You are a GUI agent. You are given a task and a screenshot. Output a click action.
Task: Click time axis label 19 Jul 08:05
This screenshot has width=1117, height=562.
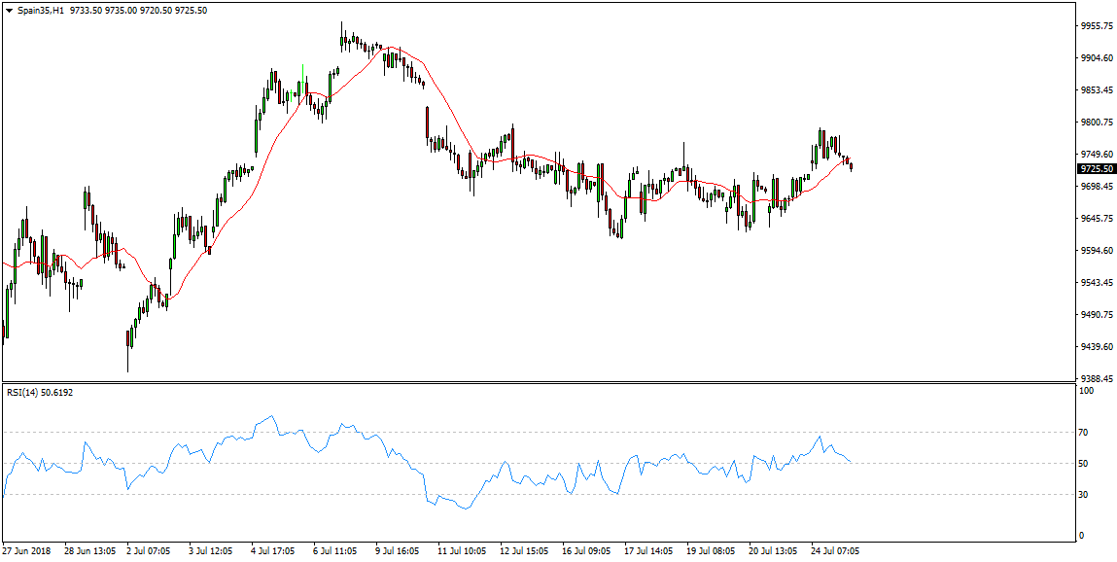pos(711,551)
